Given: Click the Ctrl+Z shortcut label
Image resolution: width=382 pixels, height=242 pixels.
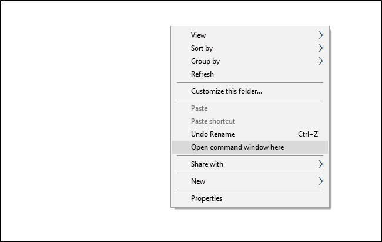Looking at the screenshot, I should [x=308, y=134].
